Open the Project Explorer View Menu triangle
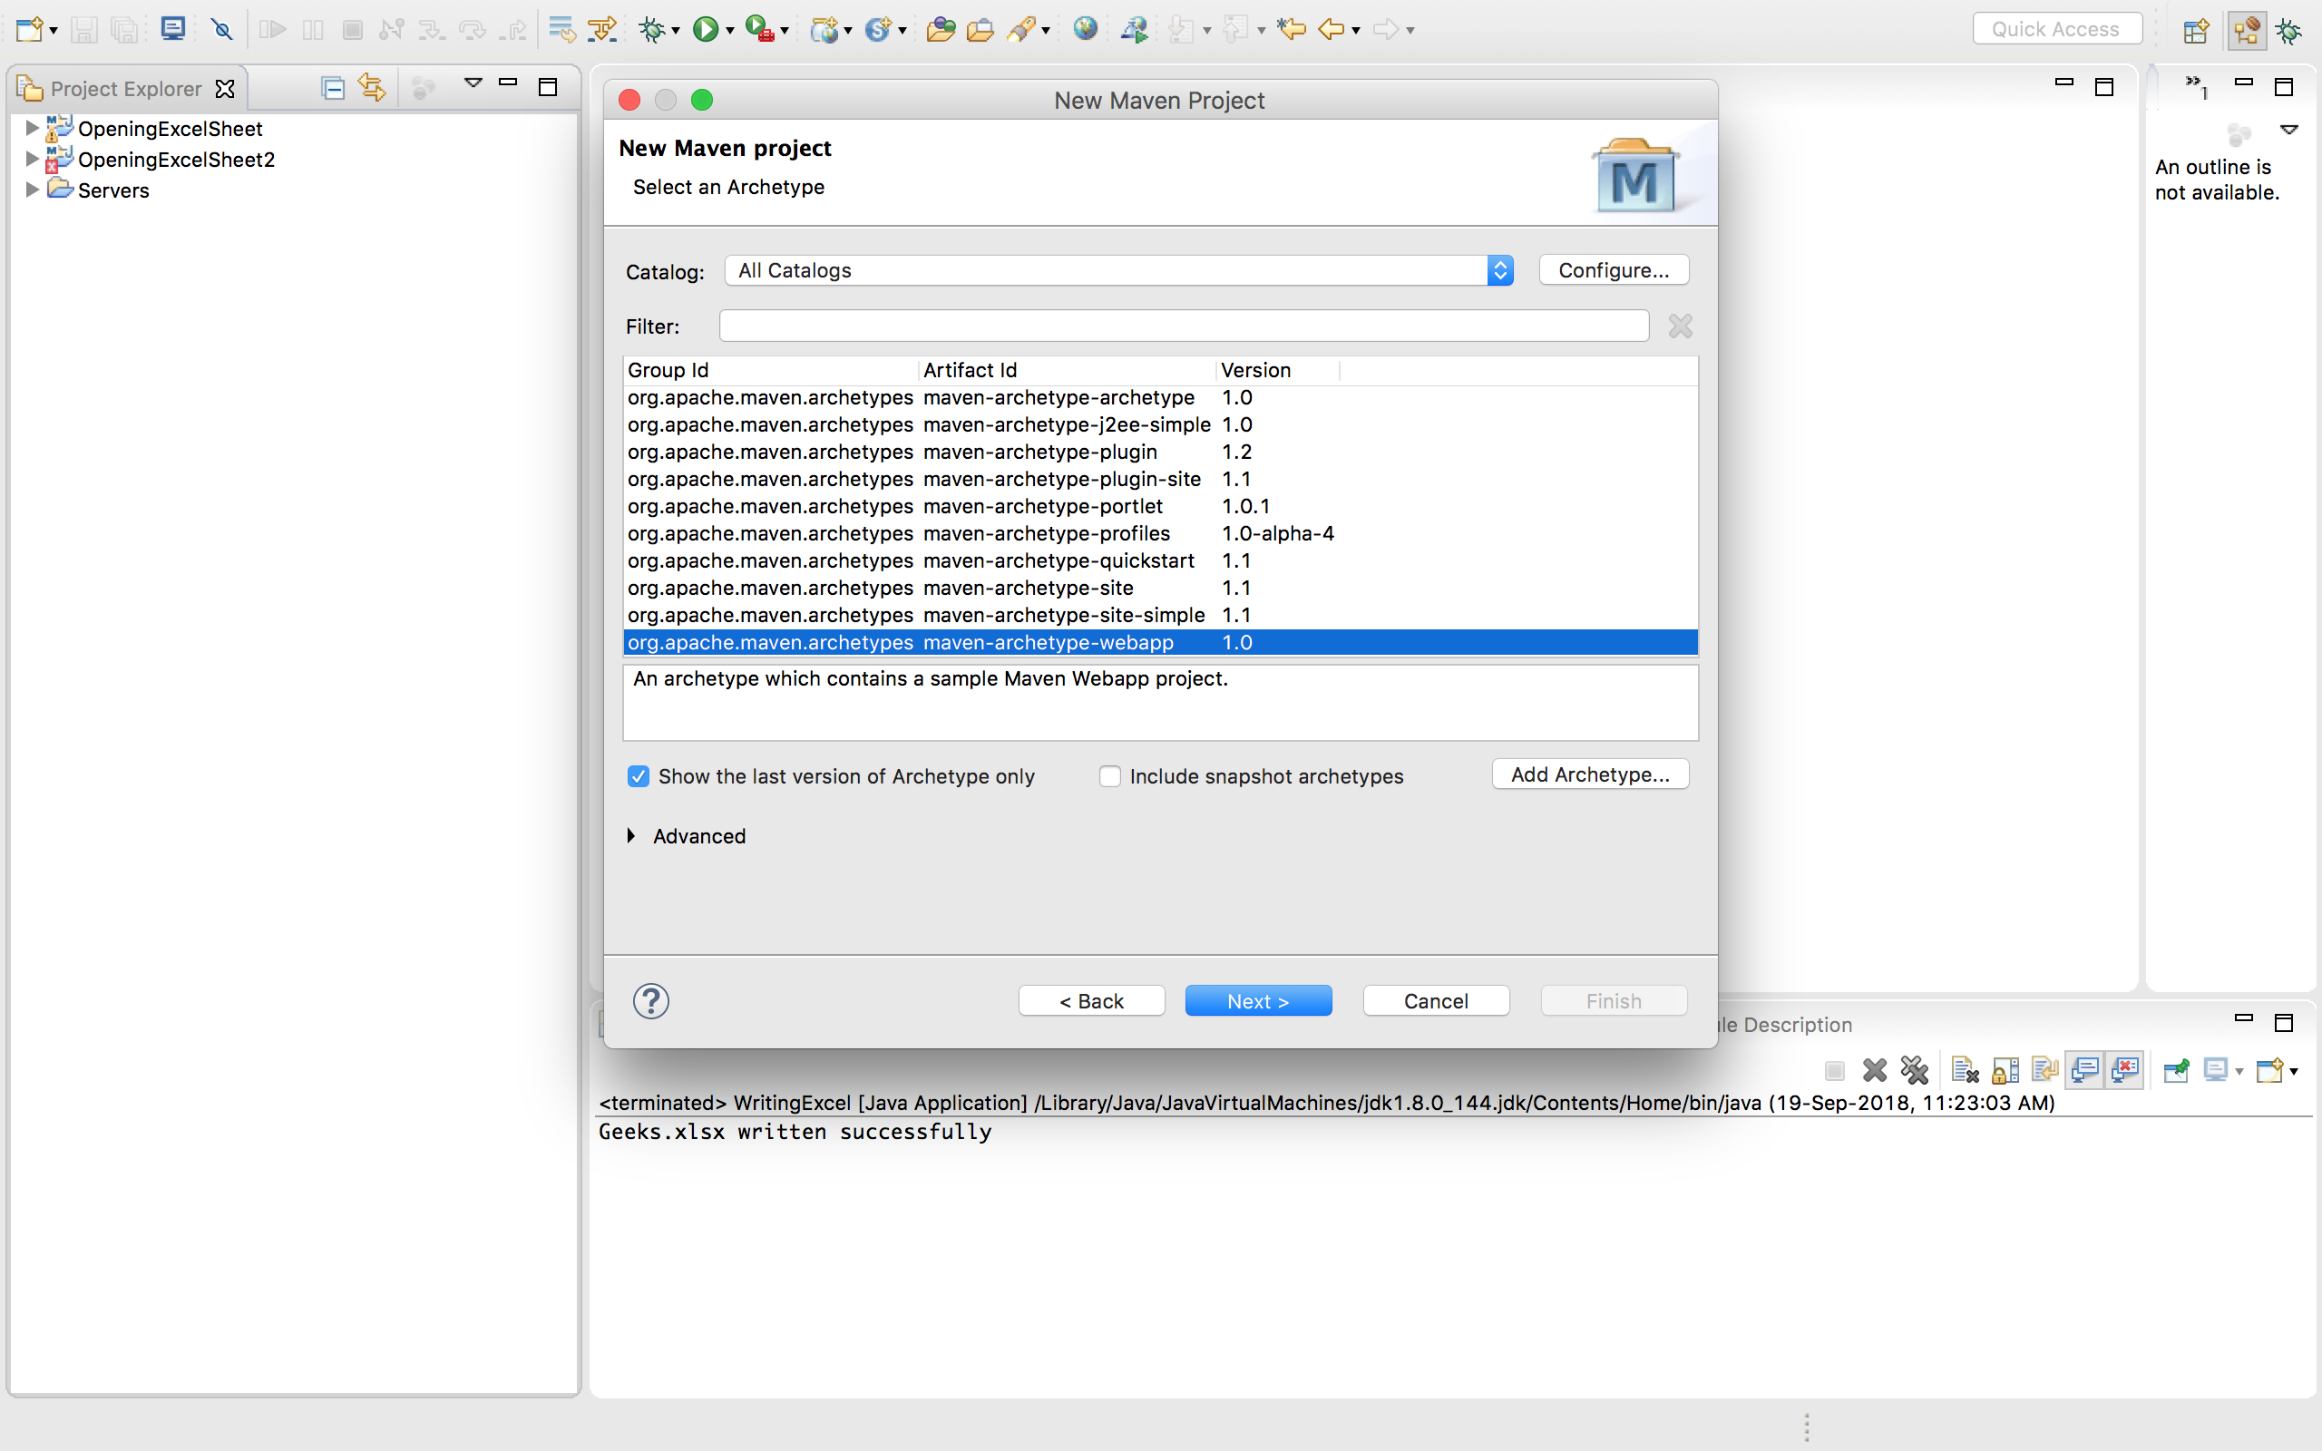Image resolution: width=2322 pixels, height=1451 pixels. pyautogui.click(x=472, y=83)
